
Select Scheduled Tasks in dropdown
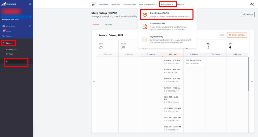pyautogui.click(x=167, y=26)
